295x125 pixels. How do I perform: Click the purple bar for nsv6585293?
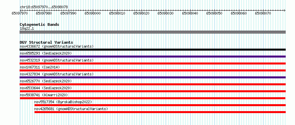pos(152,57)
